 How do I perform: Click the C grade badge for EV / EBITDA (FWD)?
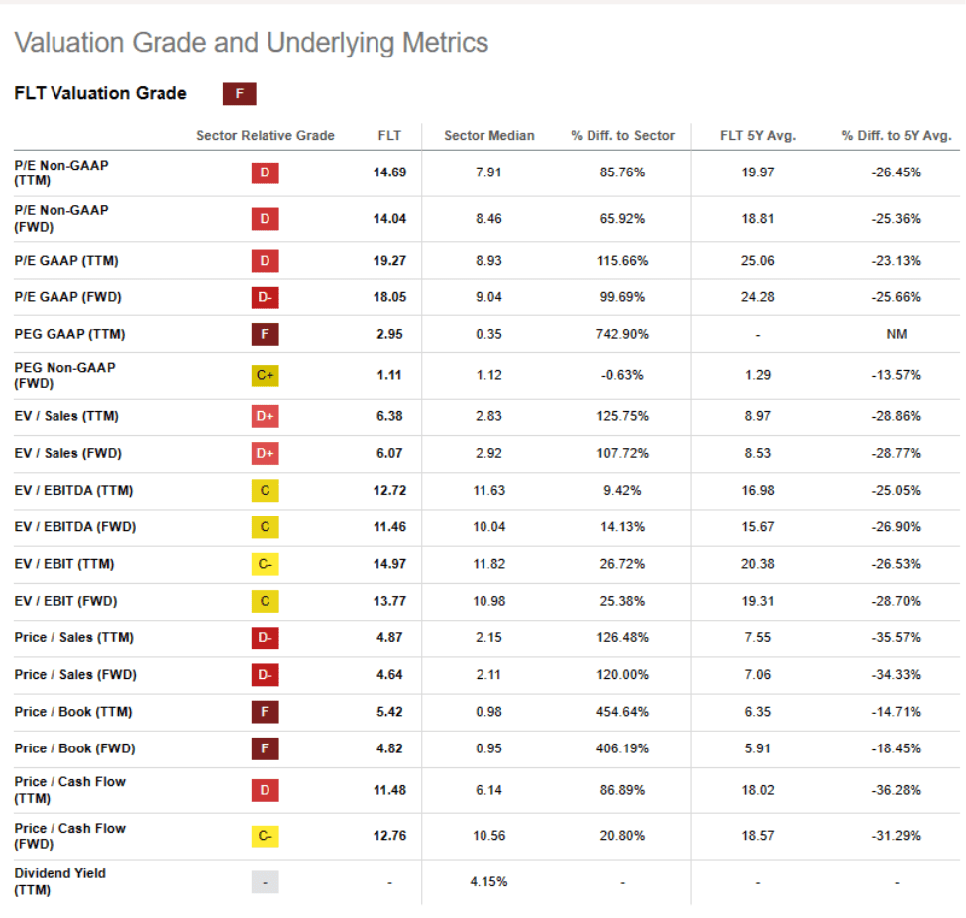click(x=265, y=527)
